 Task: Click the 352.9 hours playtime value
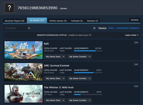pos(49,73)
